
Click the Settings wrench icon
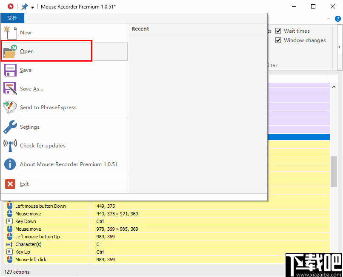(10, 127)
